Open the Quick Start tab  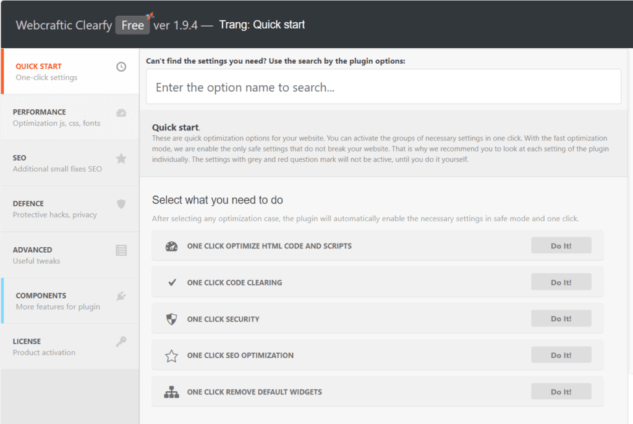point(70,72)
